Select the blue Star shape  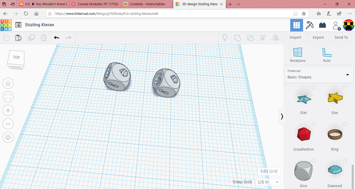pos(304,99)
